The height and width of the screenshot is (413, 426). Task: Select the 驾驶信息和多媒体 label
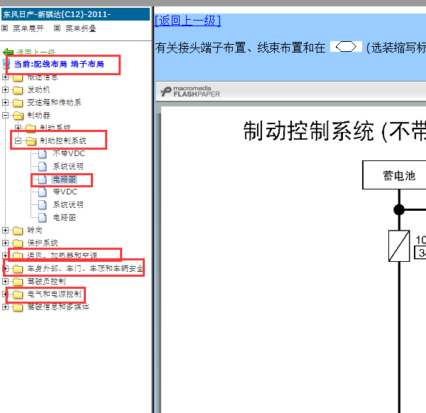[x=58, y=307]
